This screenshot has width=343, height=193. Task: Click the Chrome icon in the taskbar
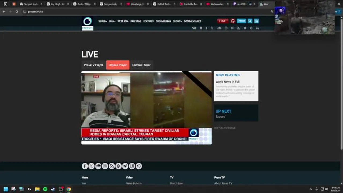point(69,189)
